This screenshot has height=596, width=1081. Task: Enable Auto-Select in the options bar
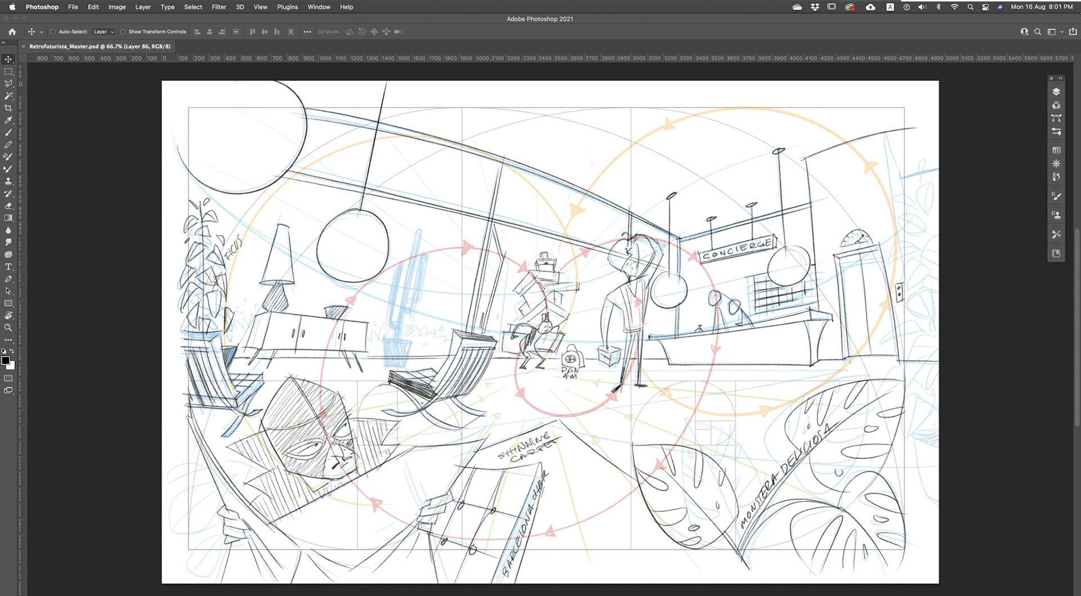pos(52,32)
